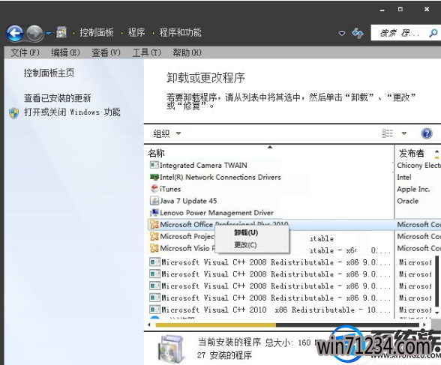The image size is (441, 365).
Task: Open the 文件(F) menu
Action: pyautogui.click(x=25, y=52)
